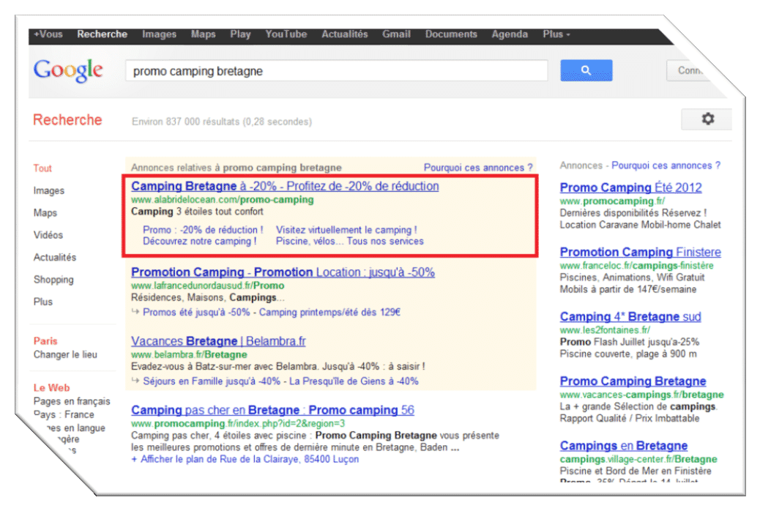Image resolution: width=760 pixels, height=511 pixels.
Task: Click Camping 3 étoiles tout confort text
Action: [x=197, y=212]
